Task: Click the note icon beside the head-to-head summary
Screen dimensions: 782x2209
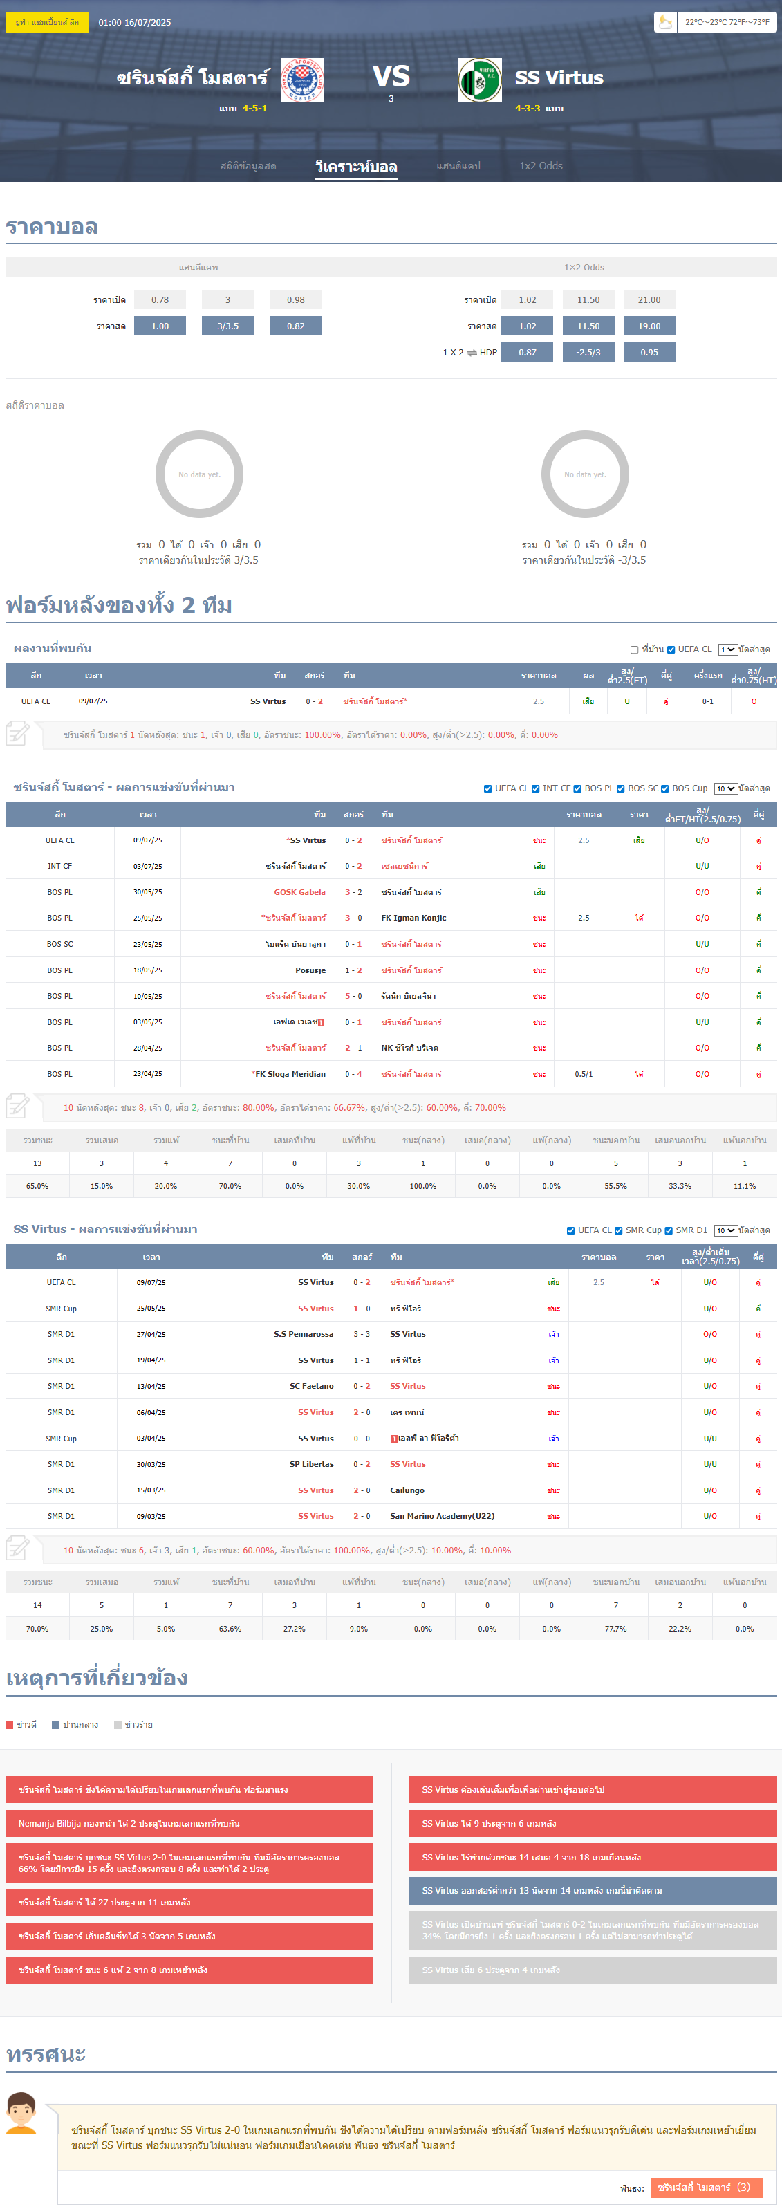Action: point(18,734)
